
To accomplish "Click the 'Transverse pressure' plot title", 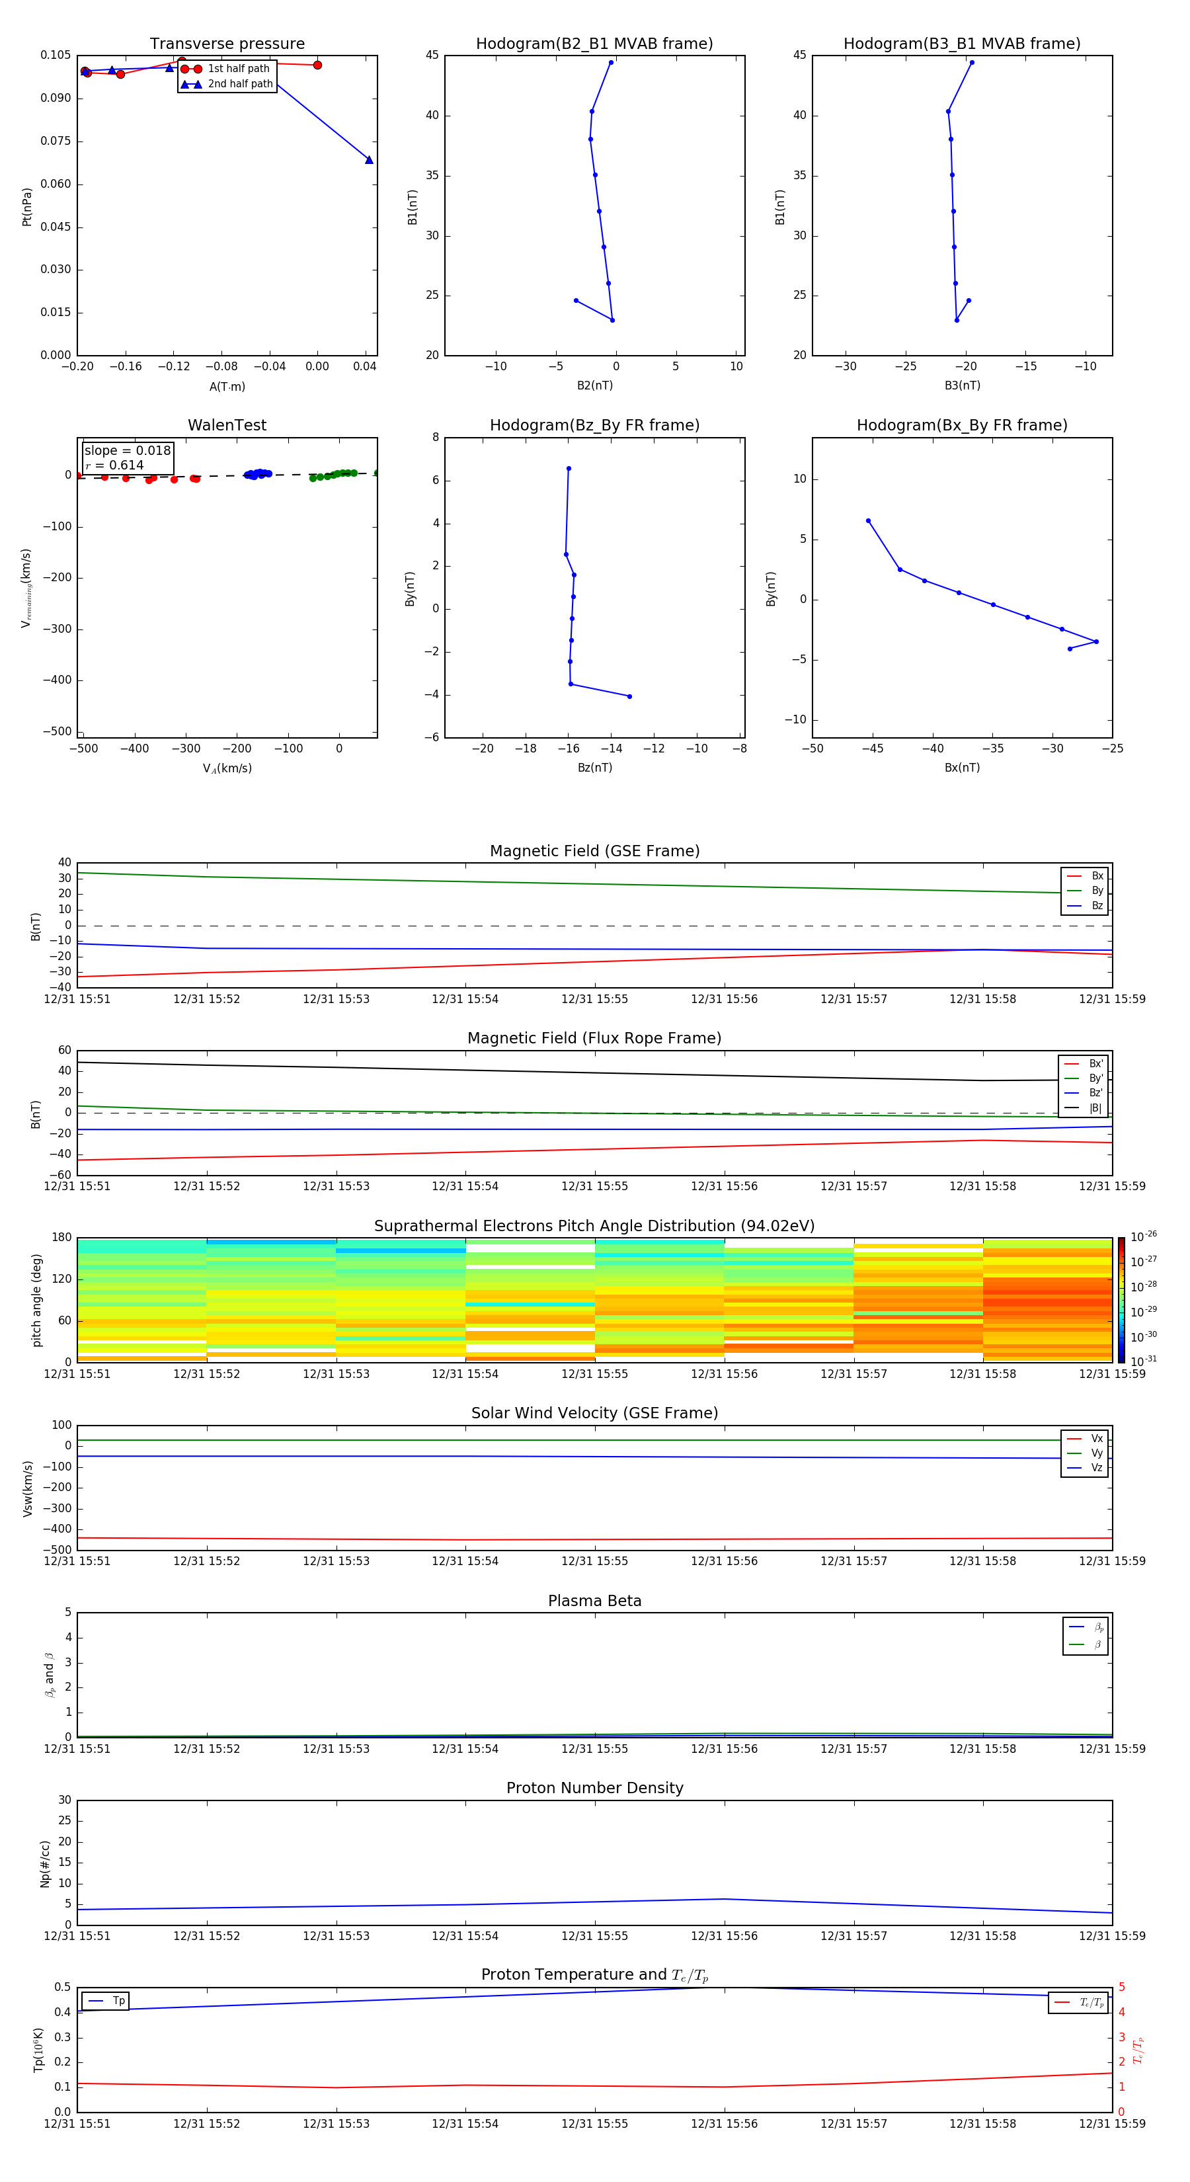I will coord(227,44).
